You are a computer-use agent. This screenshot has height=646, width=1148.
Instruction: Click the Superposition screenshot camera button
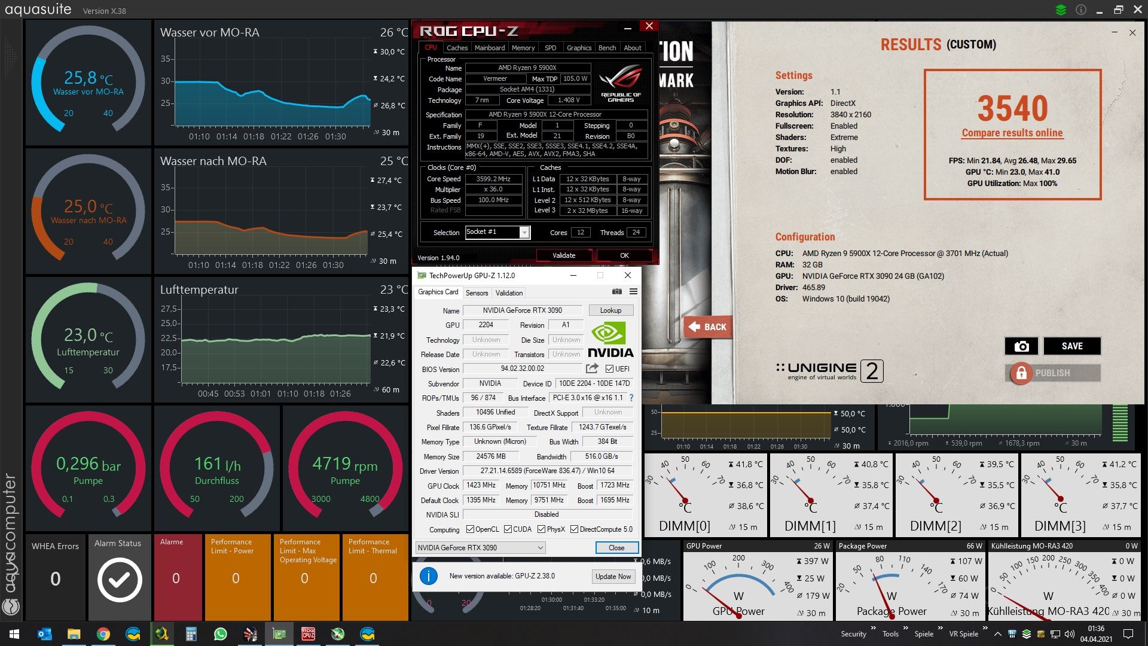click(x=1021, y=346)
